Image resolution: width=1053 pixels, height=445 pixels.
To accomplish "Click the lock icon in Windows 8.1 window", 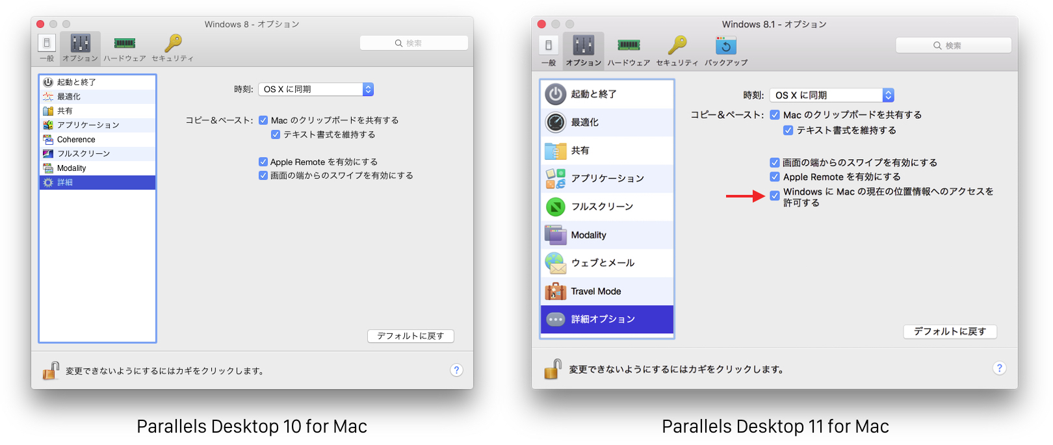I will click(x=552, y=369).
